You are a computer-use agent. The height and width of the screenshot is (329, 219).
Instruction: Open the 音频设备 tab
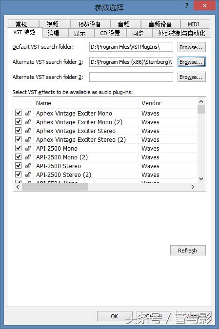(x=160, y=24)
